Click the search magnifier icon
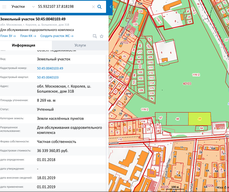This screenshot has width=229, height=192. 100,7
